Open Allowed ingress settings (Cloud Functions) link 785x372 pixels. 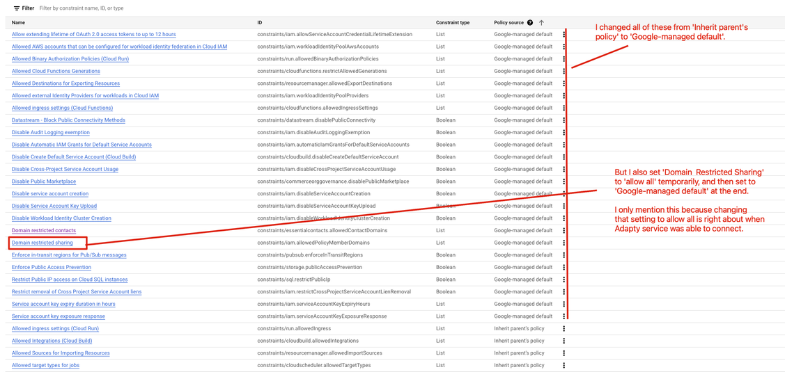tap(62, 108)
